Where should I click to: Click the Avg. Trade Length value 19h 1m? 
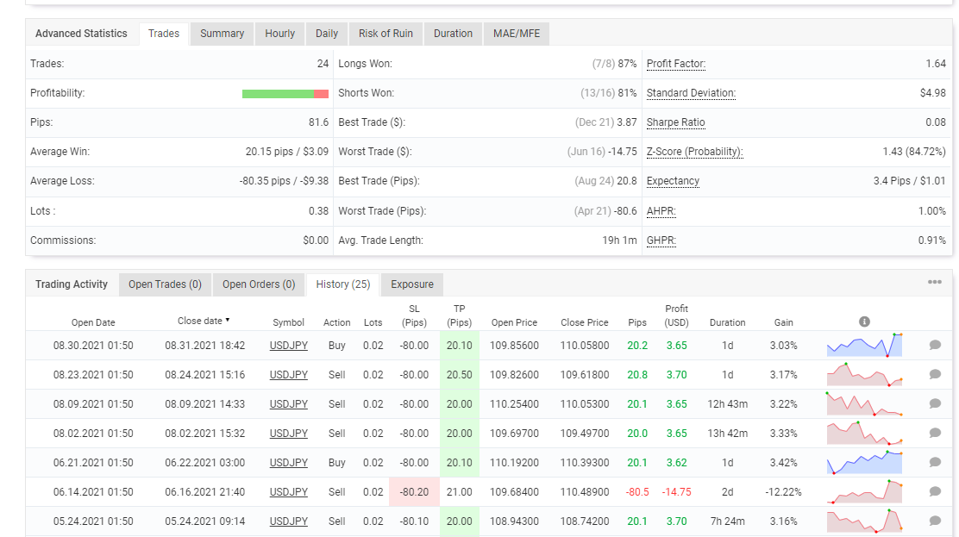[x=619, y=240]
